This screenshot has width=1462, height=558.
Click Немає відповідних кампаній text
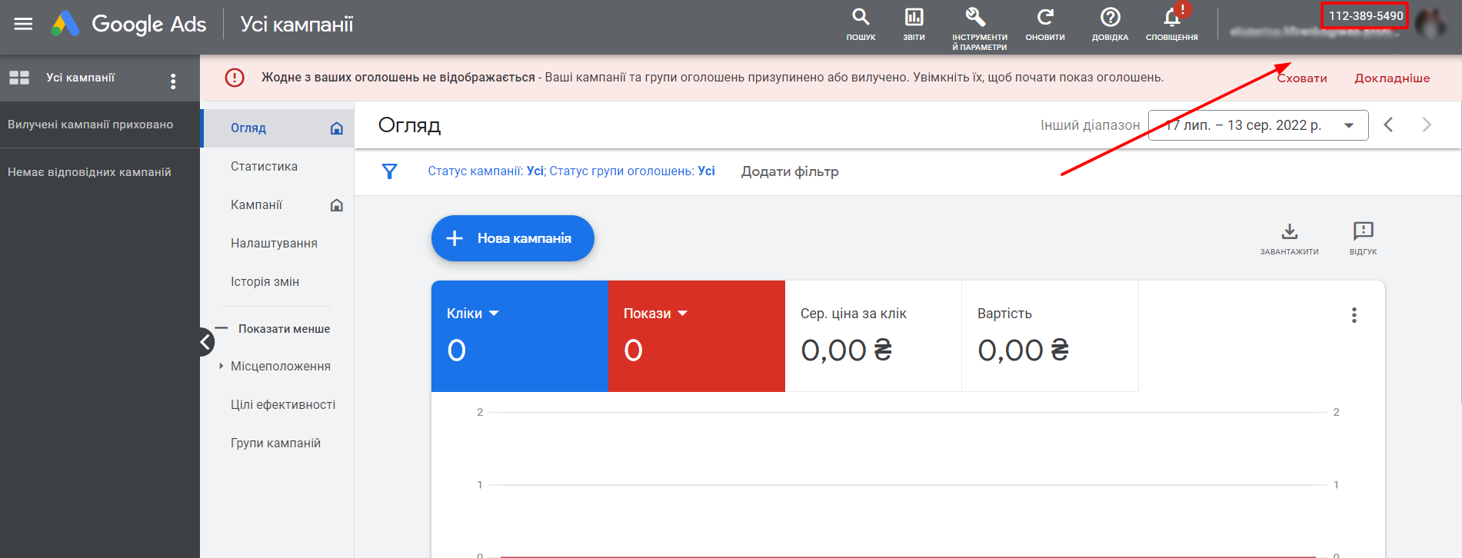89,172
